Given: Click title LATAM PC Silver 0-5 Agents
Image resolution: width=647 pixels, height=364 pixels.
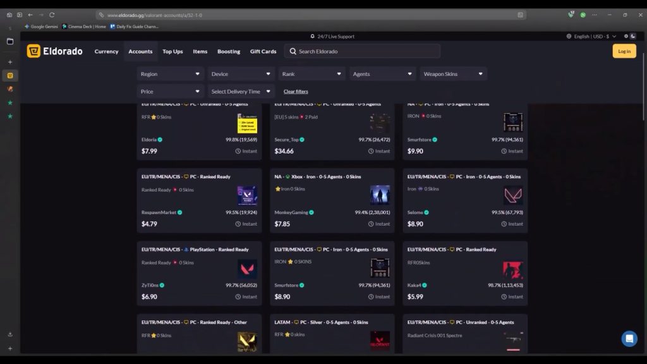Looking at the screenshot, I should 321,322.
